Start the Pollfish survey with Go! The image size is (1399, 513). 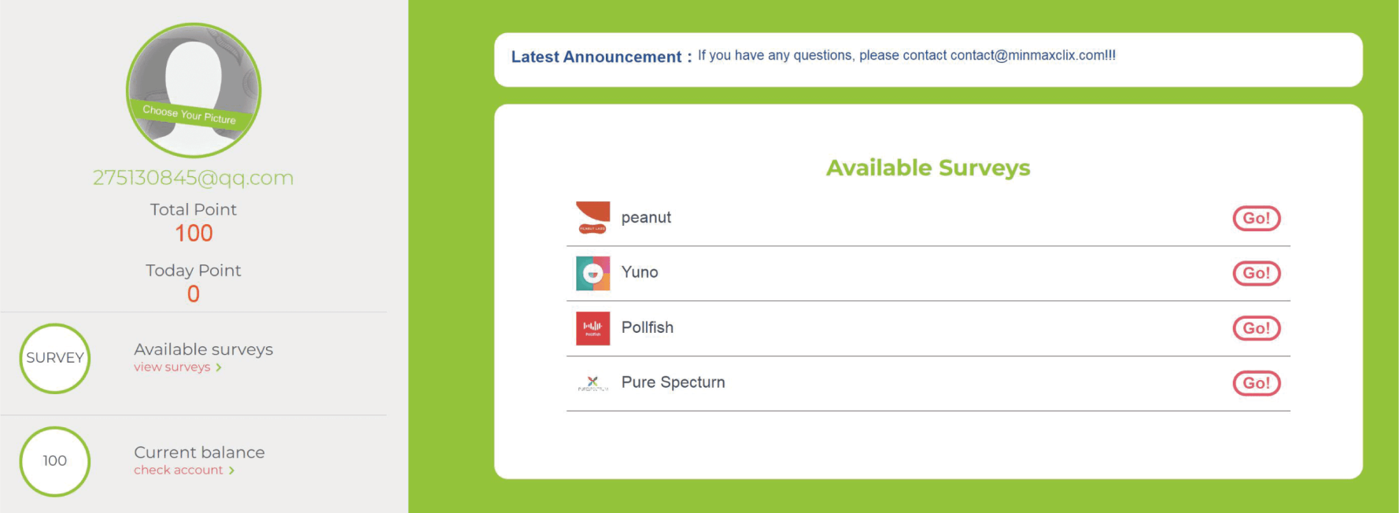[x=1256, y=328]
